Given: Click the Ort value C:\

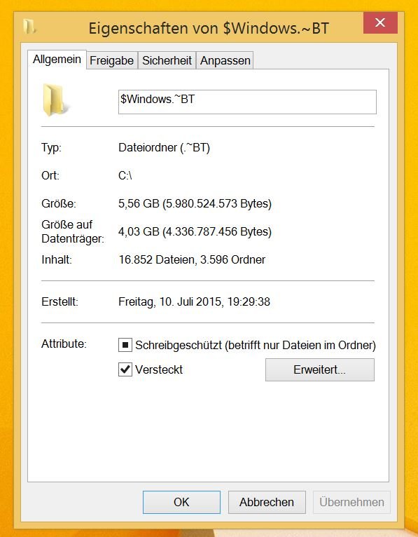Looking at the screenshot, I should point(125,175).
